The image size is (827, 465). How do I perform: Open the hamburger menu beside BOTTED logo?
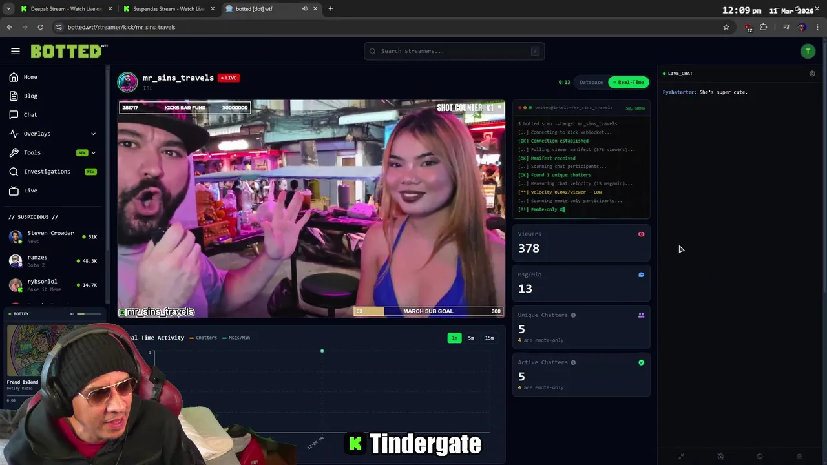(x=16, y=51)
